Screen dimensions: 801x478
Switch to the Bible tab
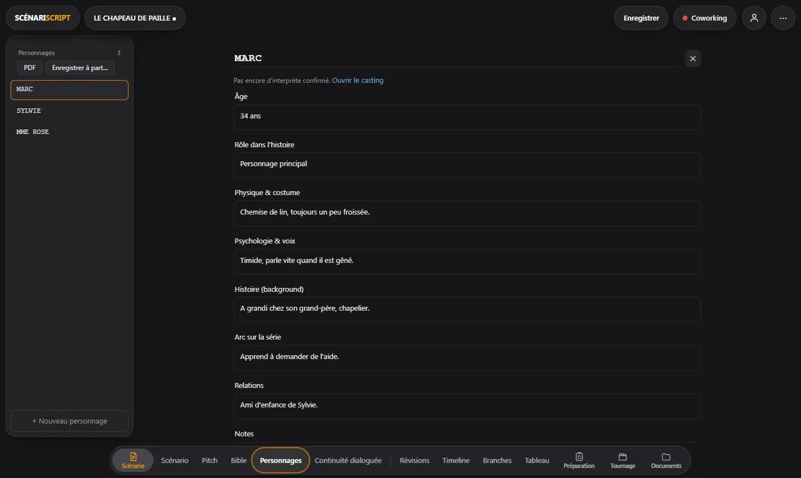239,460
